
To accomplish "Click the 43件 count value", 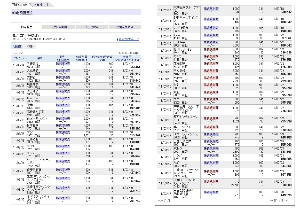I will 30,46.
